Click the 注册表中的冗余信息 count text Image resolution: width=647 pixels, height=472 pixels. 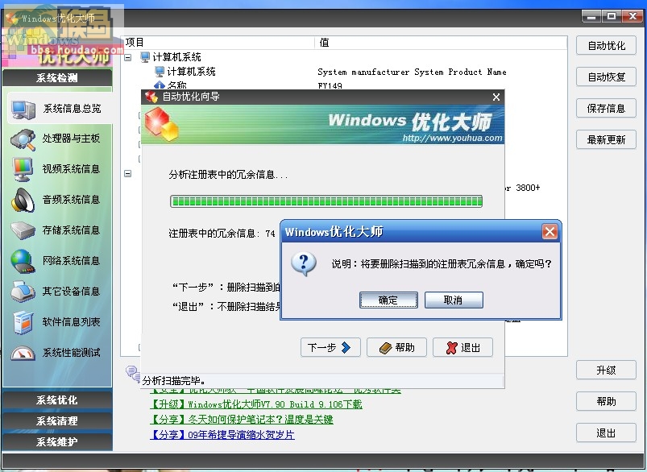point(222,234)
